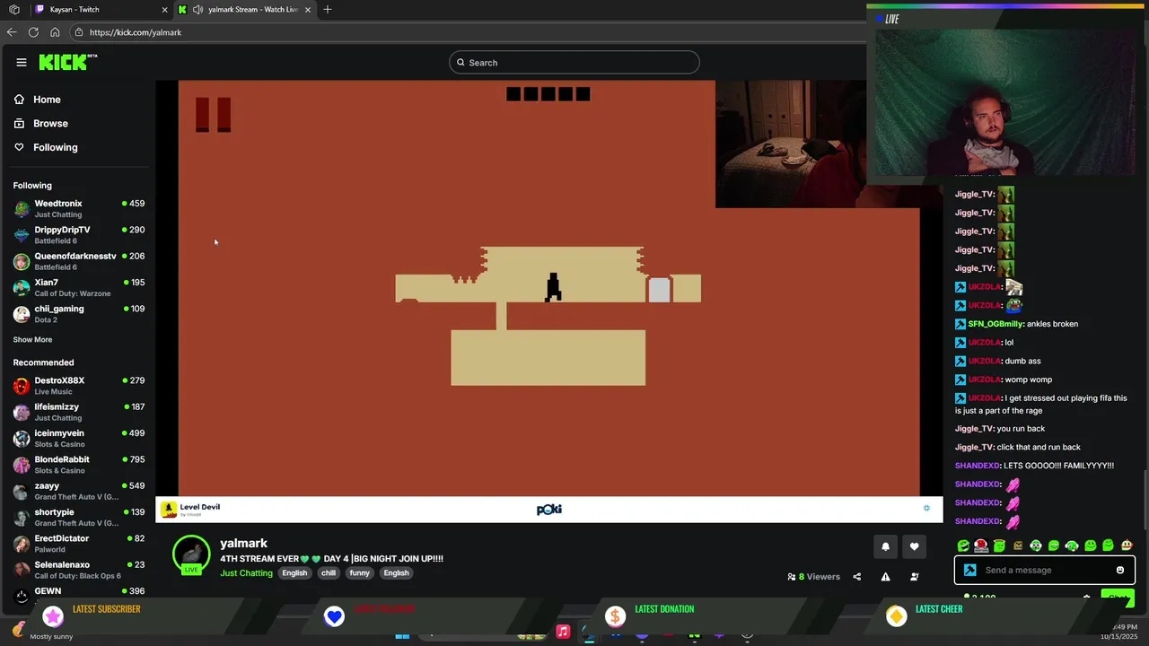The image size is (1149, 646).
Task: Click the yalmark channel name
Action: pyautogui.click(x=244, y=543)
